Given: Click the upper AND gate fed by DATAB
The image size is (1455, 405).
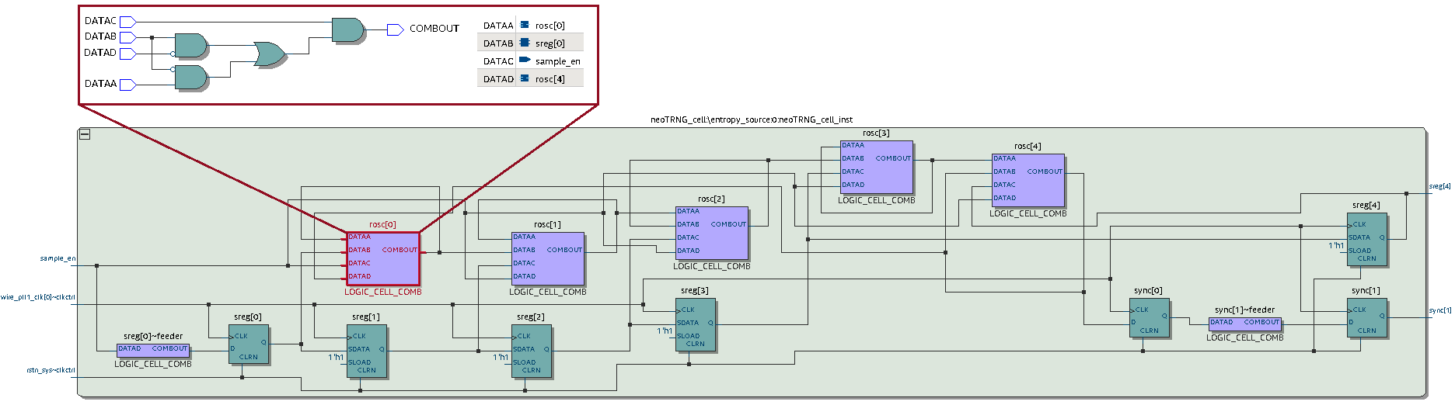Looking at the screenshot, I should pos(190,46).
